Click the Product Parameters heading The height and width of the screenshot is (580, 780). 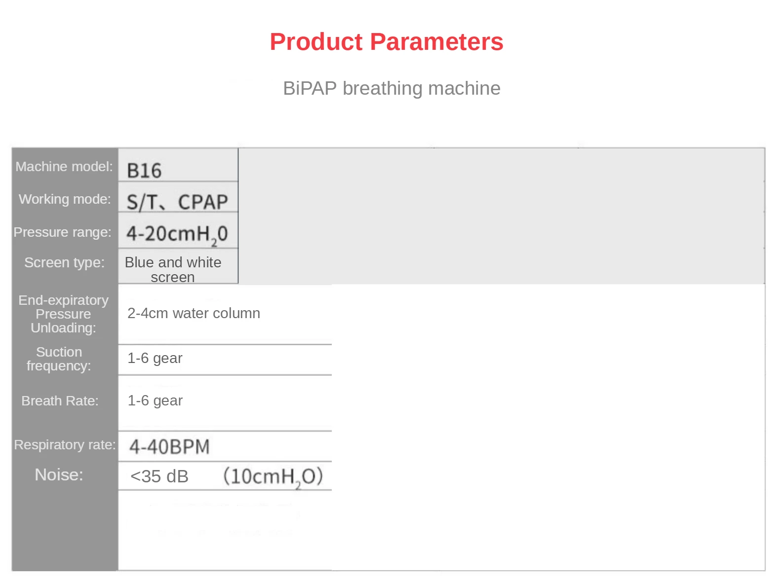click(386, 42)
